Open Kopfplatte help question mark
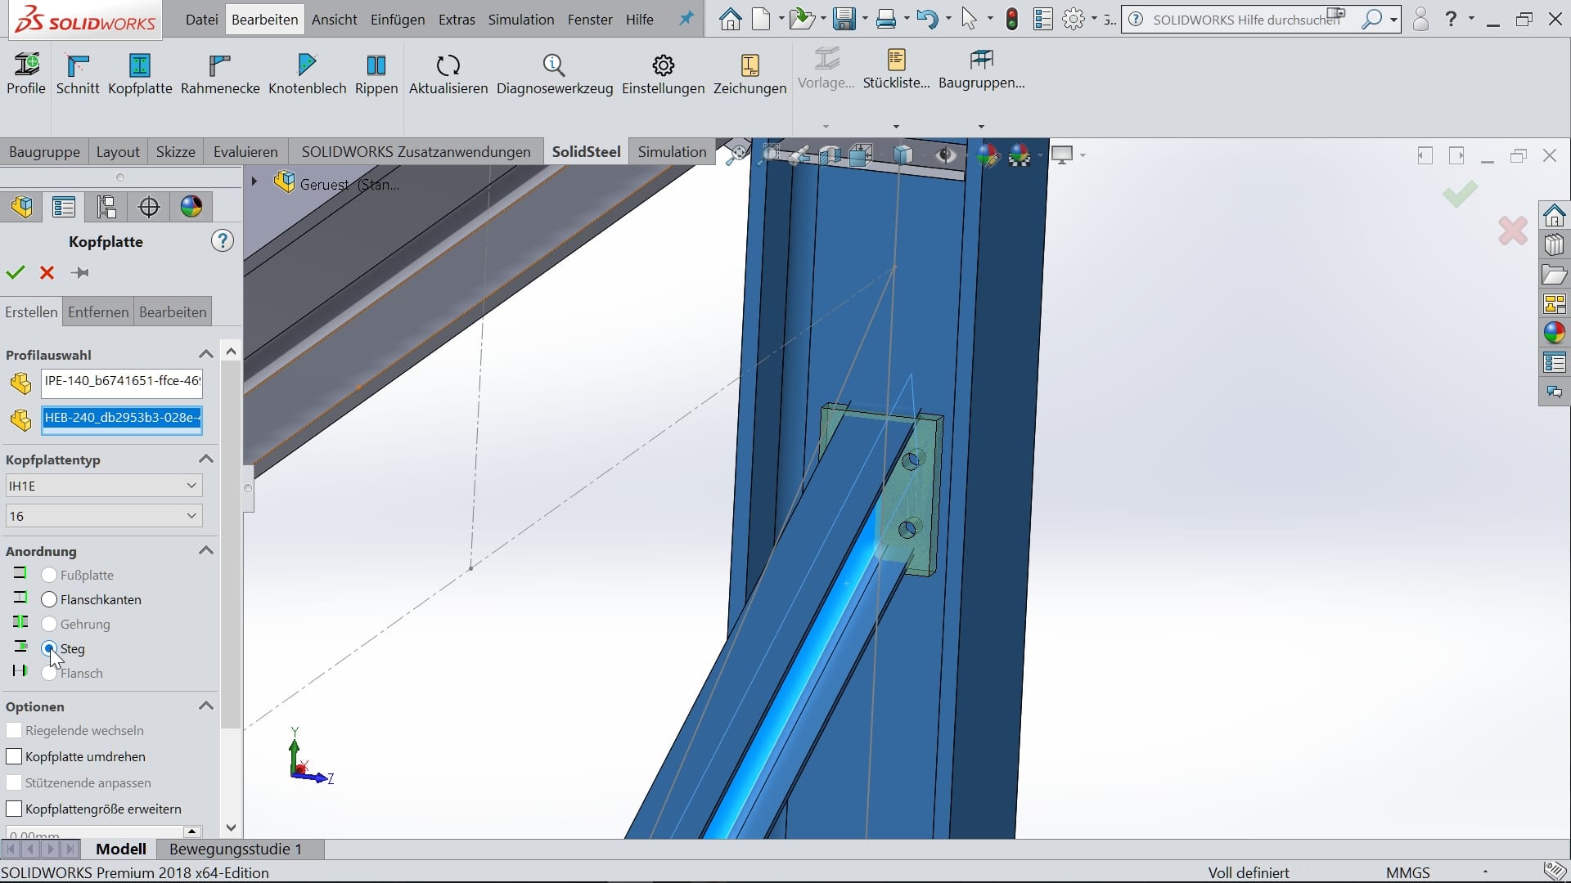1571x883 pixels. click(223, 240)
